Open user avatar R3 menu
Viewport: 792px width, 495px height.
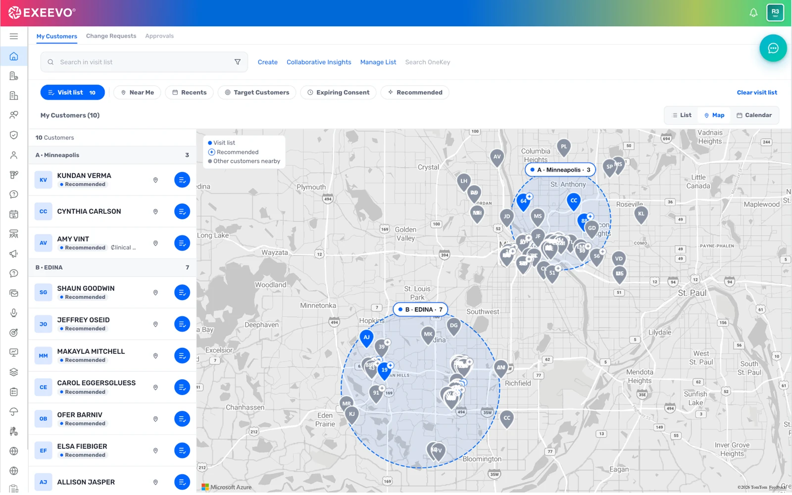(775, 12)
